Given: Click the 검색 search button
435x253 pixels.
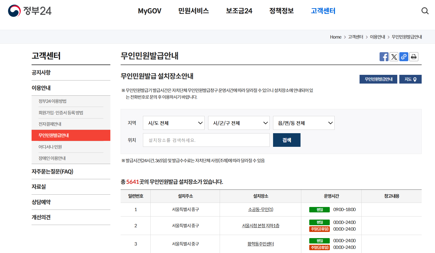Looking at the screenshot, I should pos(287,140).
